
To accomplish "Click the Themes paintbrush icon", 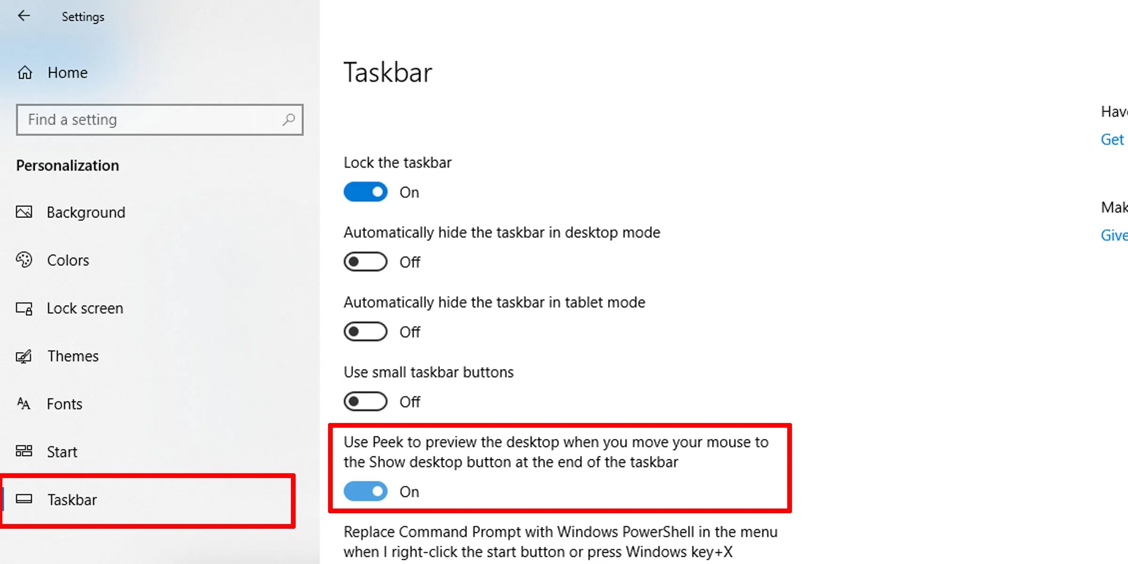I will (x=24, y=356).
